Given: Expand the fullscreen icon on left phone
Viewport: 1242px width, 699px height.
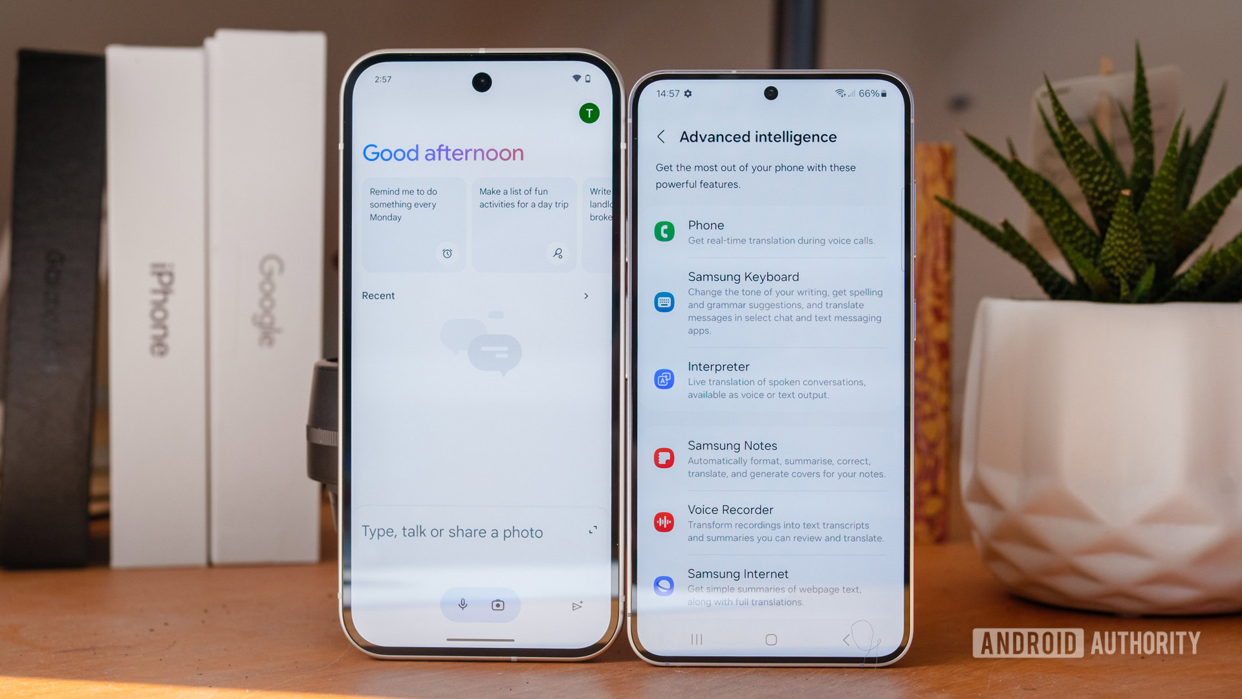Looking at the screenshot, I should pos(591,532).
